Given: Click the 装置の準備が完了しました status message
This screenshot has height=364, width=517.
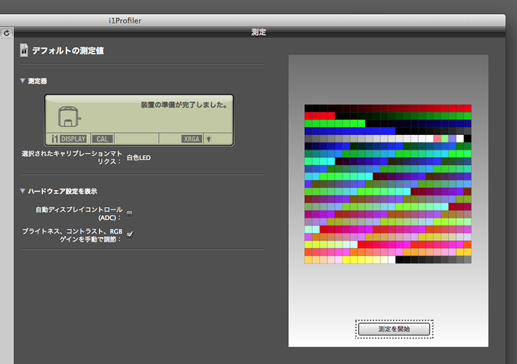Looking at the screenshot, I should click(184, 105).
